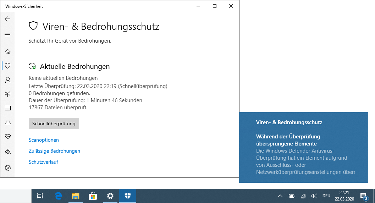Select the shield Virus protection sidebar icon

click(x=8, y=66)
